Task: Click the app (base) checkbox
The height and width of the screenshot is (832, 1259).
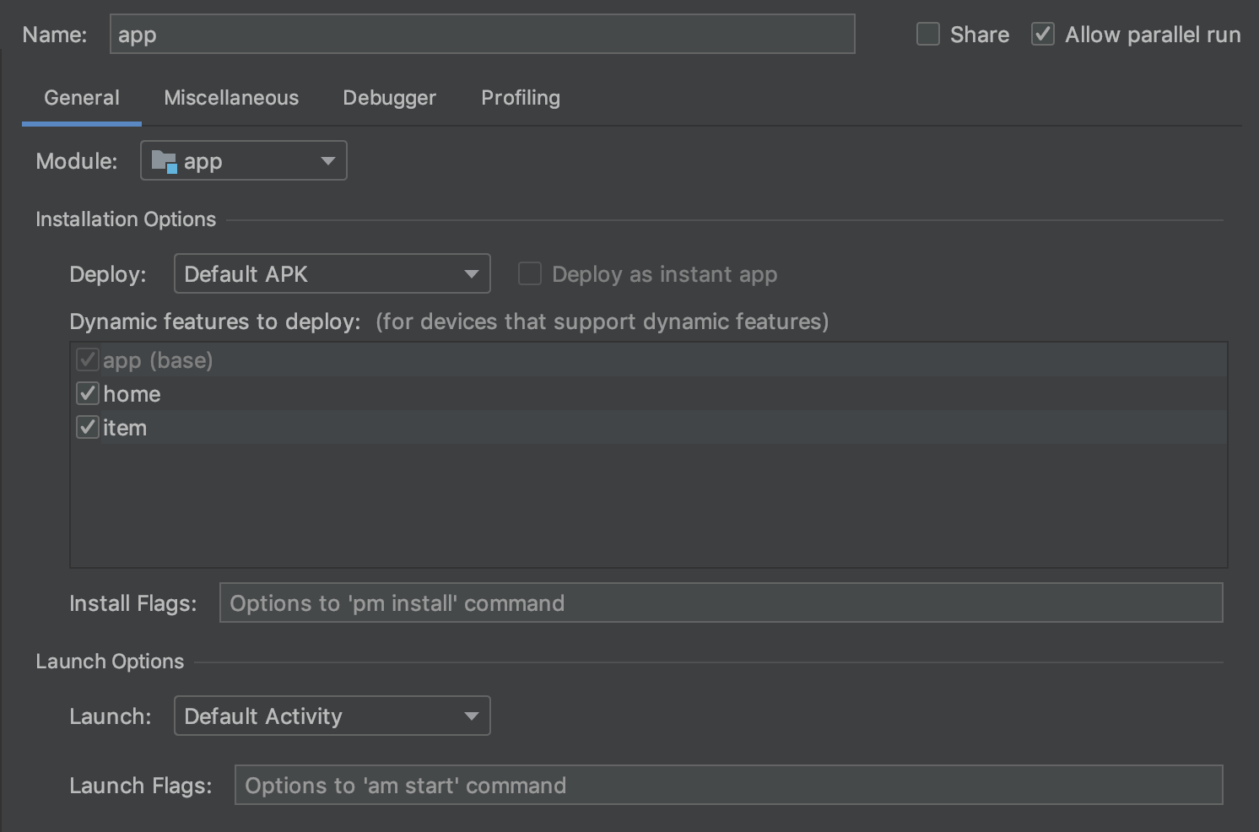Action: click(88, 360)
